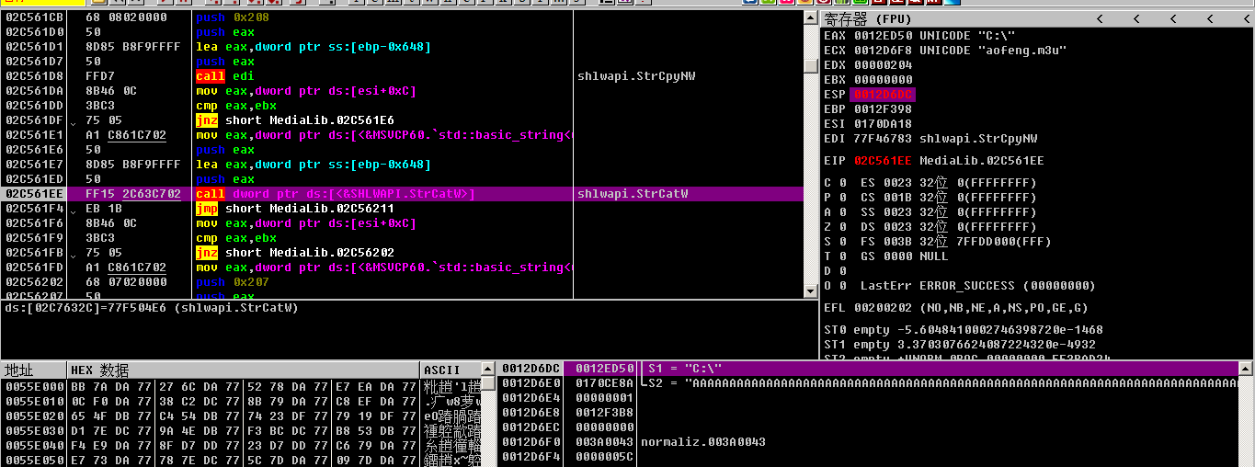Select dump row at address 0055E000

pos(33,387)
